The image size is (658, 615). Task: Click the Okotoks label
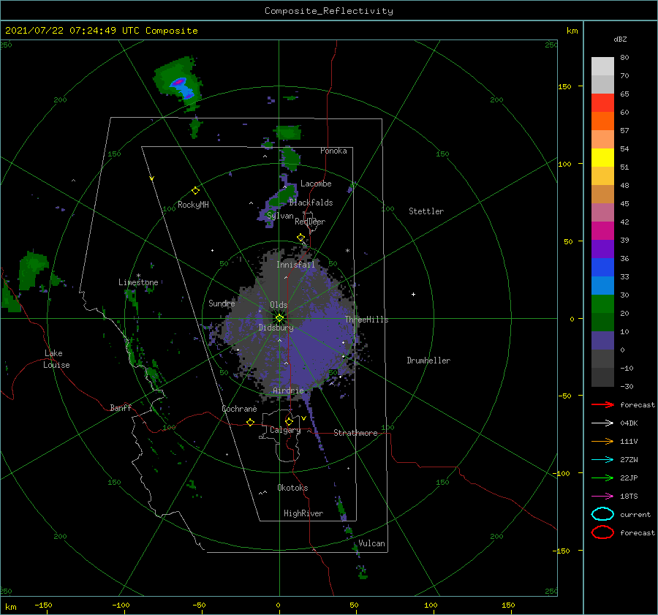(x=292, y=488)
